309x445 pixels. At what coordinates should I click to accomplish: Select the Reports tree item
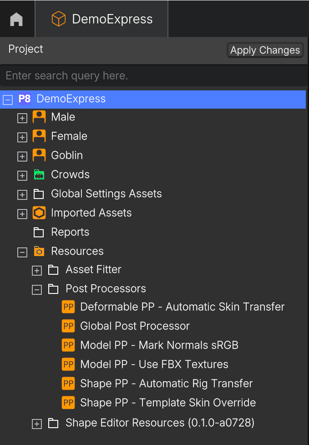[70, 232]
